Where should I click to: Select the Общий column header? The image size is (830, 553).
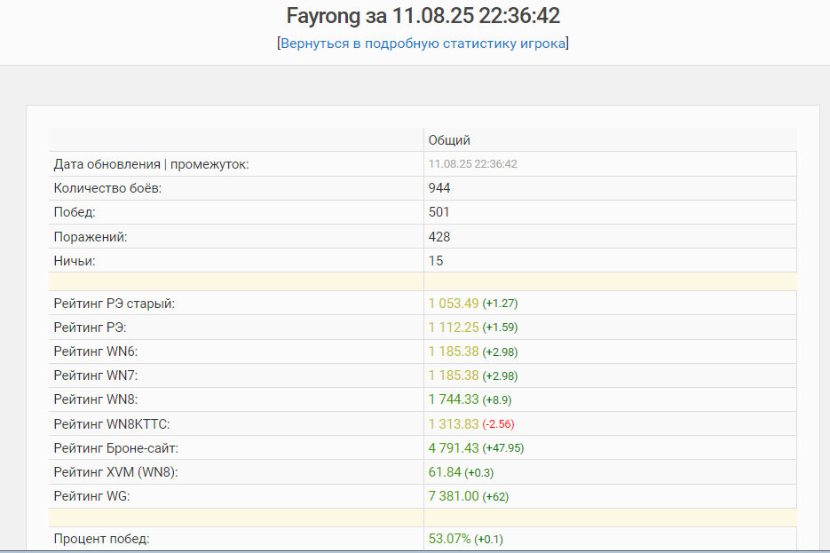pos(449,140)
